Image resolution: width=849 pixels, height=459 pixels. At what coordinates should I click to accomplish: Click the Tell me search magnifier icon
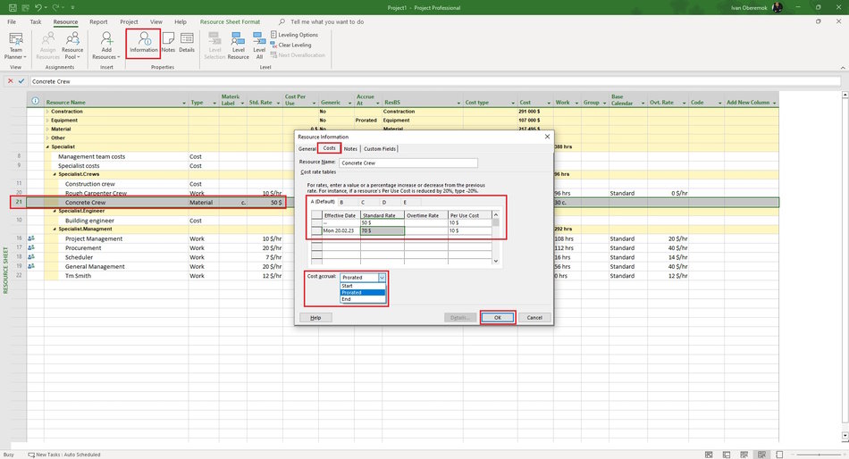pos(282,21)
